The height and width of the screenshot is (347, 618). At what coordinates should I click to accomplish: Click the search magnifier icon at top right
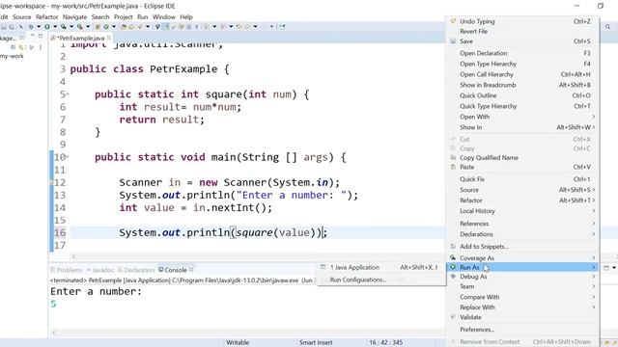pyautogui.click(x=607, y=27)
